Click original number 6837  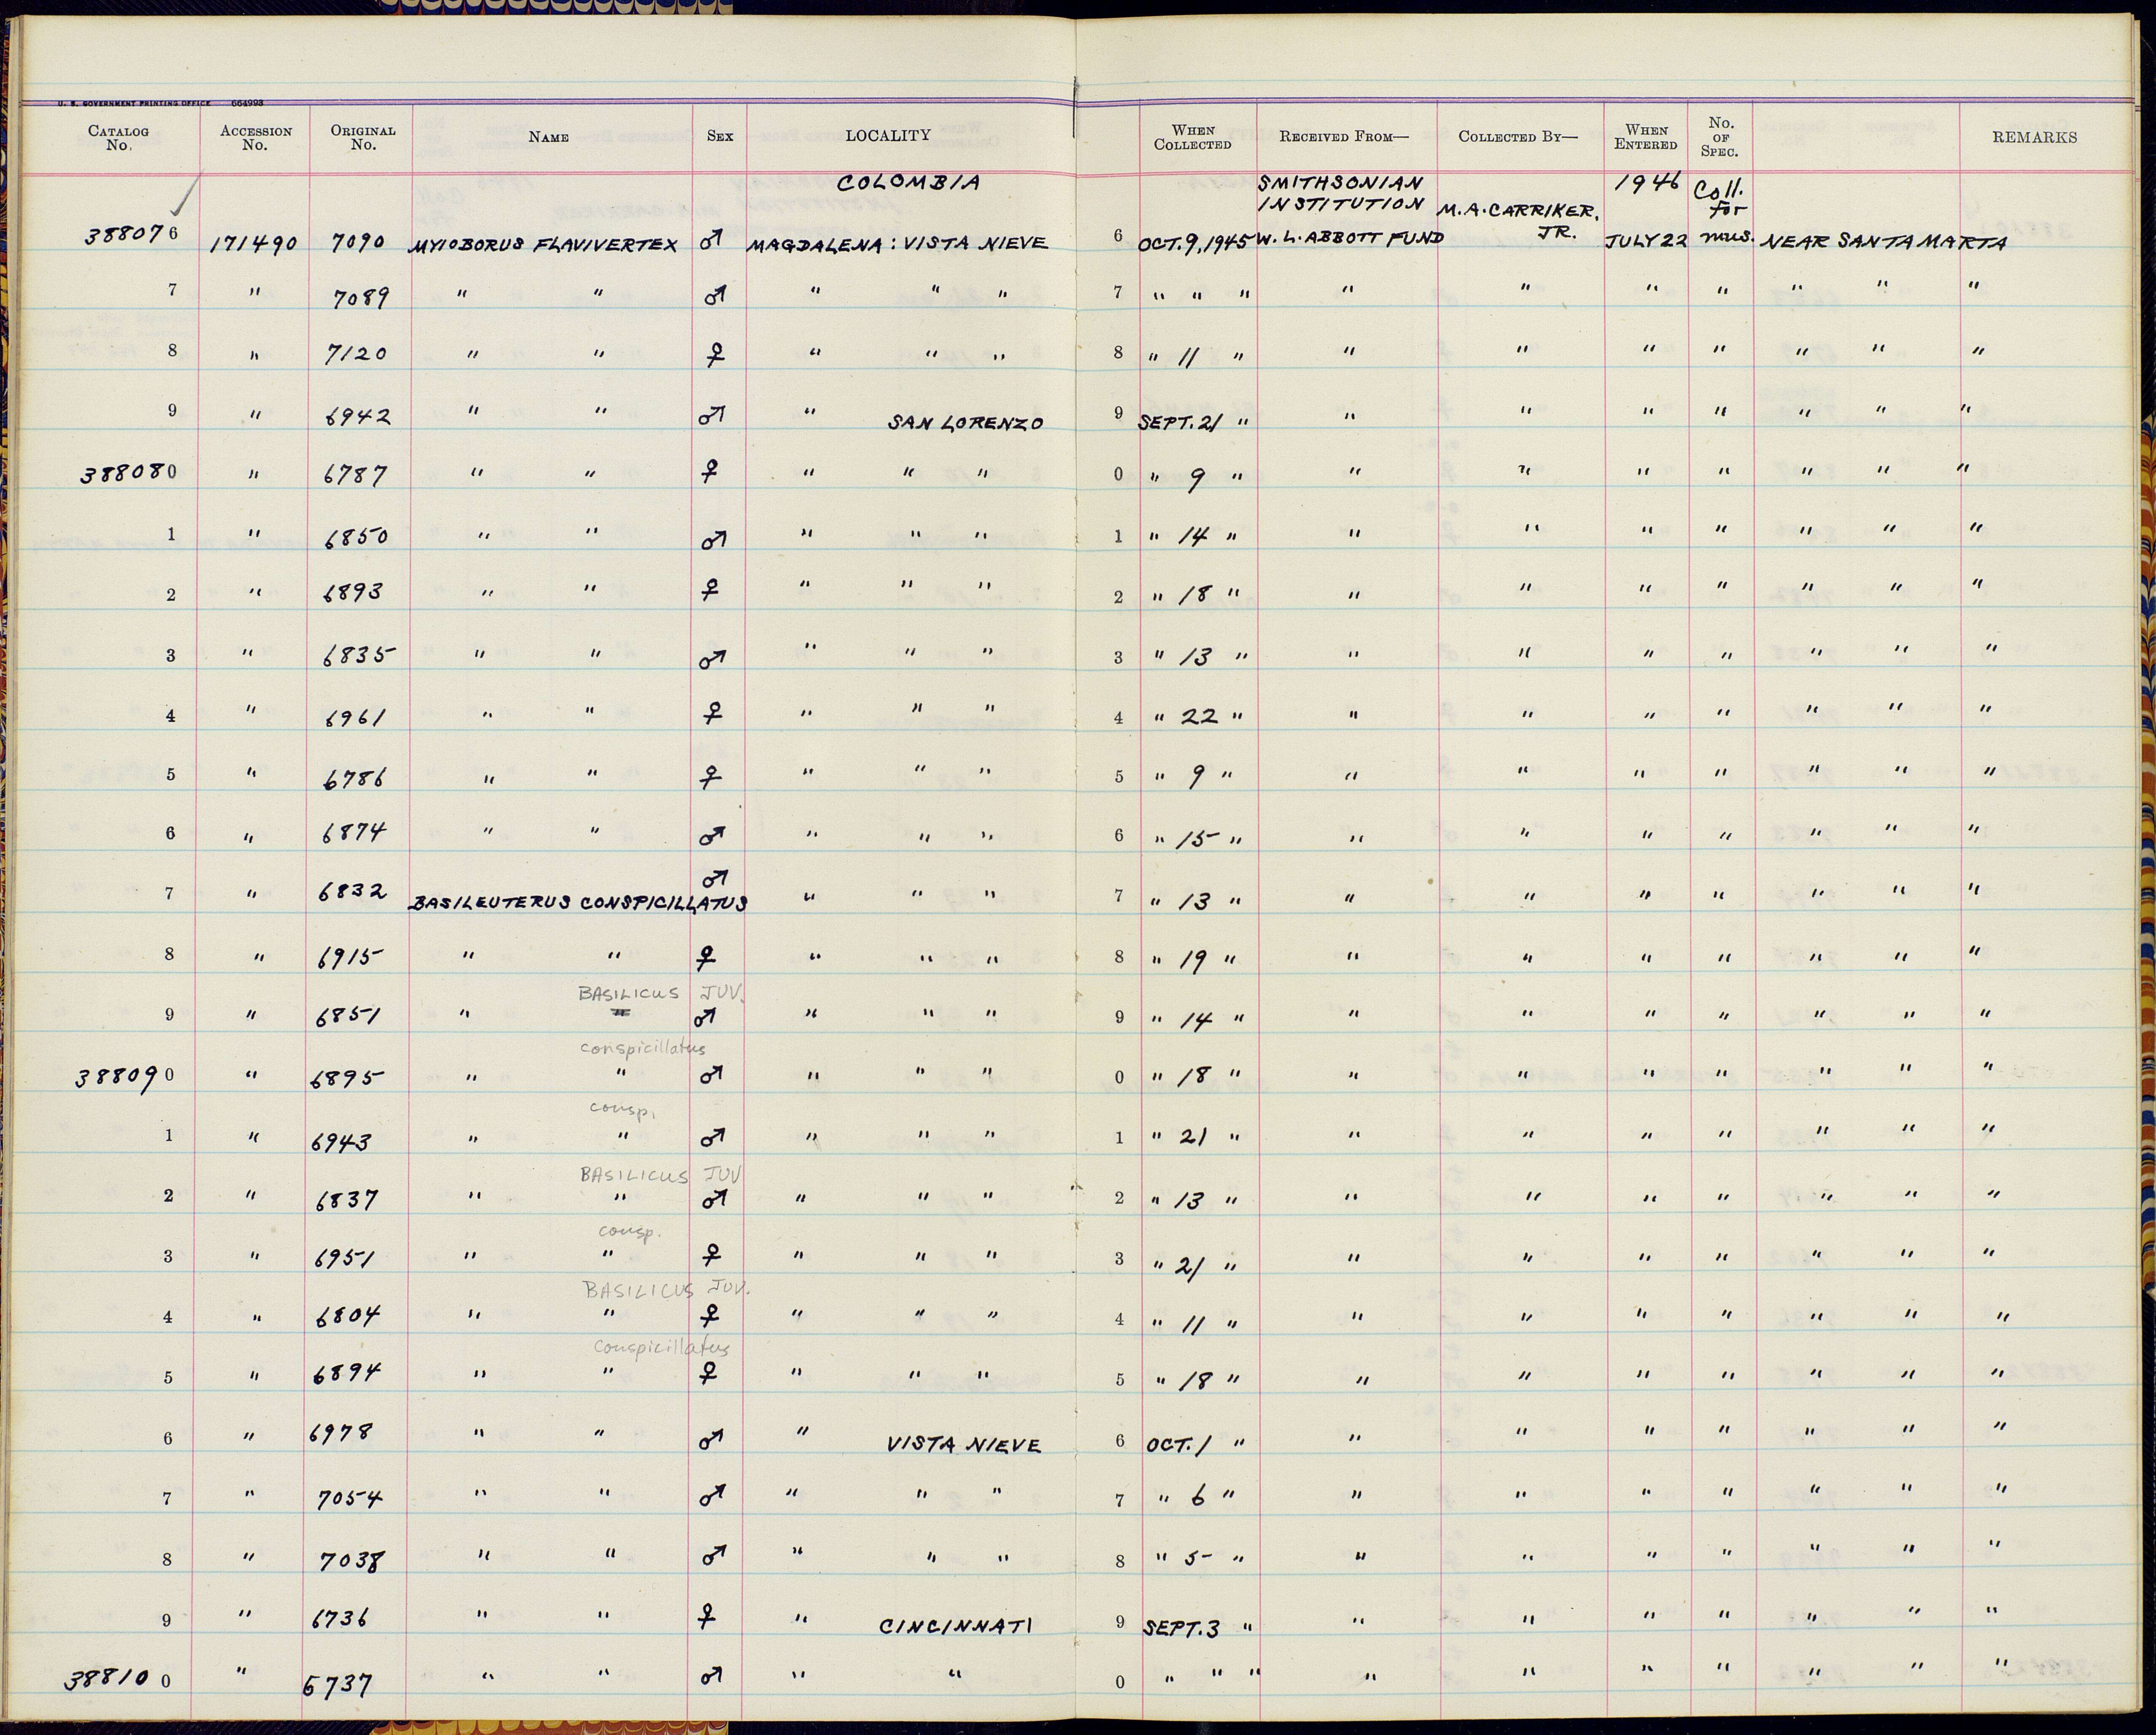pos(346,1199)
